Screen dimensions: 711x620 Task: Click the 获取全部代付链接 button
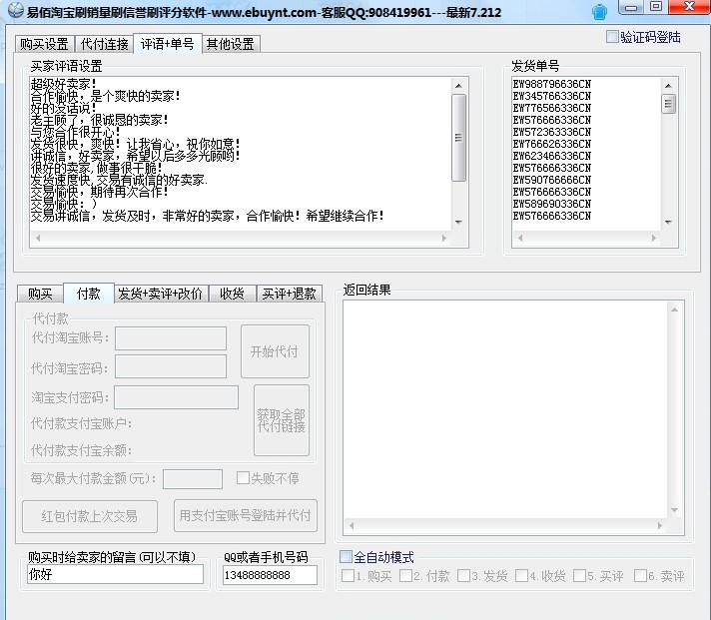coord(282,420)
